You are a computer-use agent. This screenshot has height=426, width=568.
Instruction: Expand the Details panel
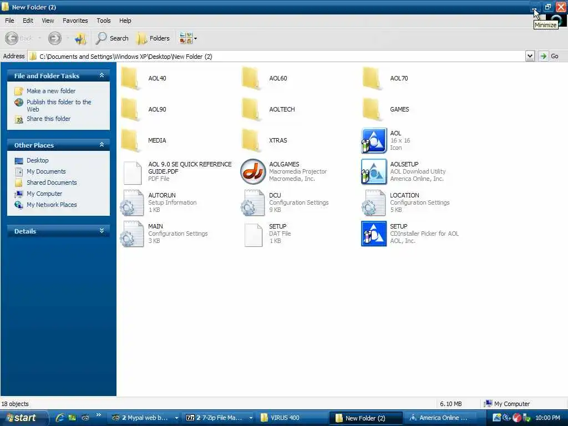(x=102, y=231)
